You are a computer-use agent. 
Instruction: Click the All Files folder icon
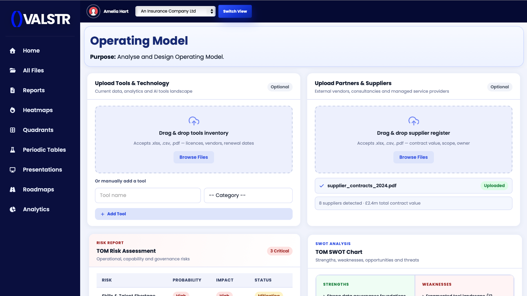click(x=13, y=70)
